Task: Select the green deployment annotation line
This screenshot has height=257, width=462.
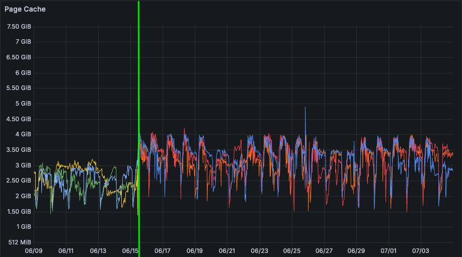Action: (x=139, y=129)
